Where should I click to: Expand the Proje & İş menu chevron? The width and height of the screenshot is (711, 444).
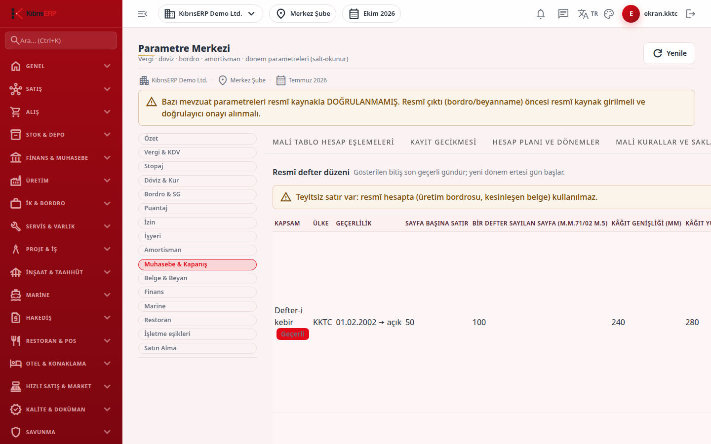[x=107, y=249]
